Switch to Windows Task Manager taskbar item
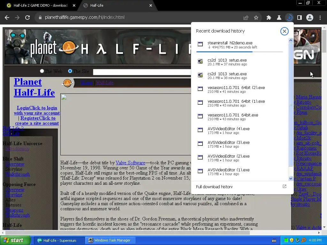The height and width of the screenshot is (245, 327). tap(110, 241)
